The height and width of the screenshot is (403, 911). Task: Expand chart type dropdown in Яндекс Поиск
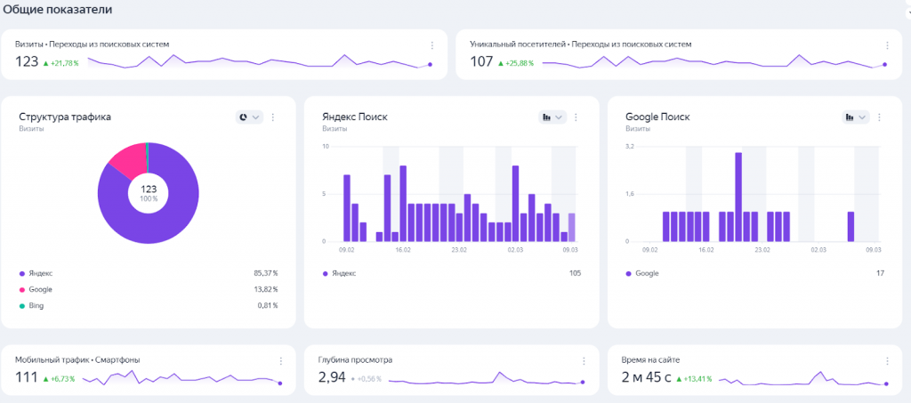coord(552,117)
